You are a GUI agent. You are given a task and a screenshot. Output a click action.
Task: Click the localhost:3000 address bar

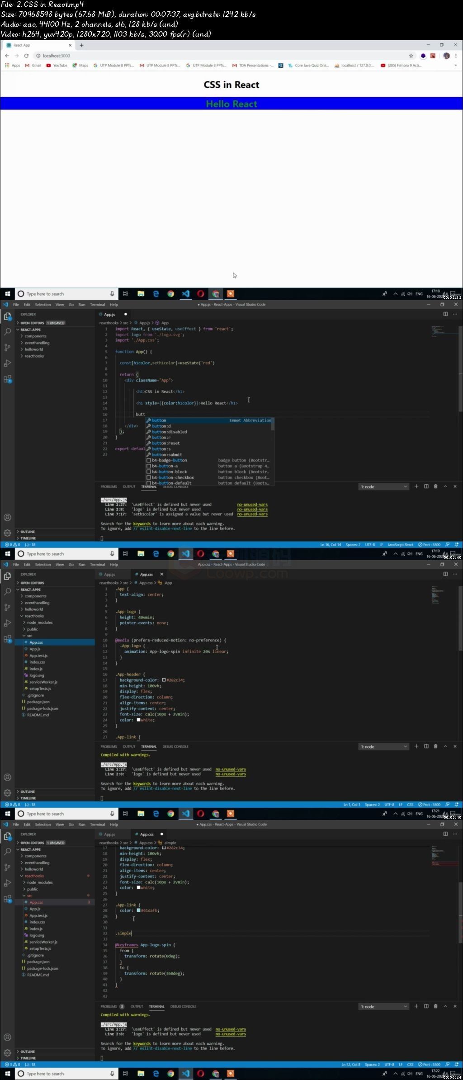pos(222,56)
